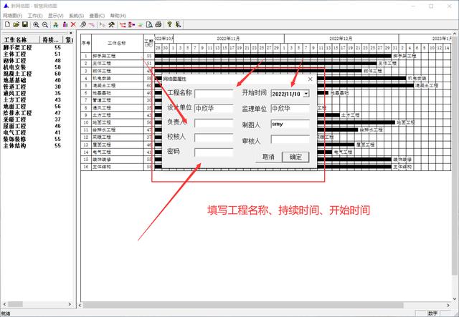This screenshot has height=317, width=459.
Task: Zoom in with the plus magnifier
Action: [36, 25]
